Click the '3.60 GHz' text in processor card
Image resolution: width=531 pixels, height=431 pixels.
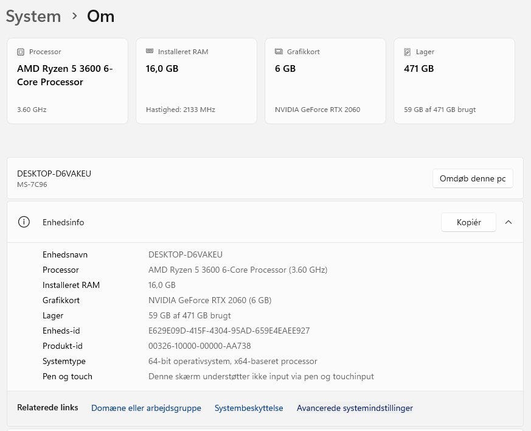tap(32, 110)
